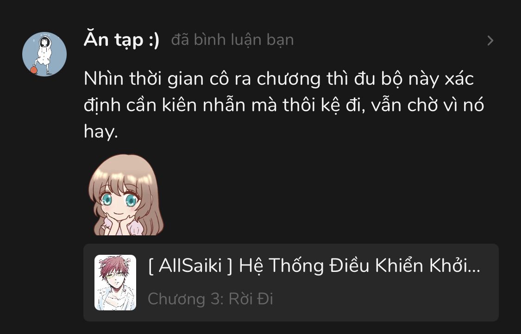Tap comment line starting 'định cần kiên nhẫn'

coord(284,105)
